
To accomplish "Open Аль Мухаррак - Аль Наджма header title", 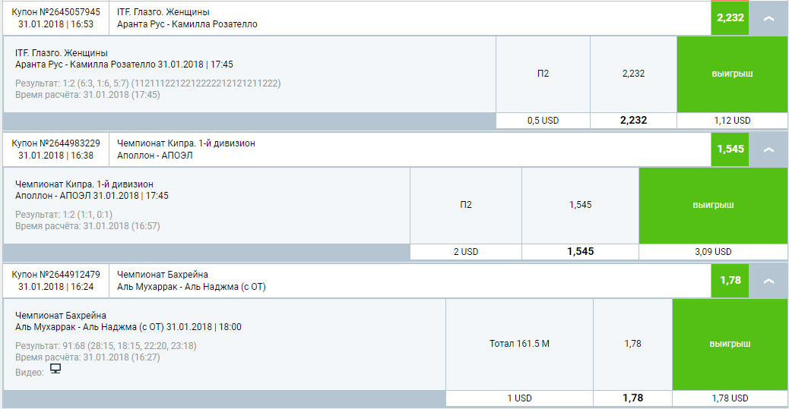I will (192, 287).
